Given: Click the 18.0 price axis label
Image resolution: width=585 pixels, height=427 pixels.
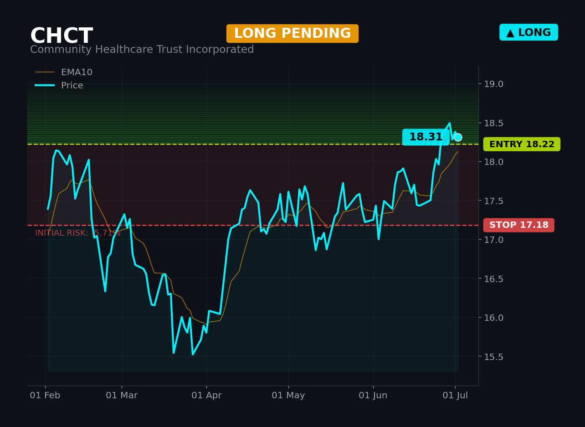Looking at the screenshot, I should click(493, 162).
